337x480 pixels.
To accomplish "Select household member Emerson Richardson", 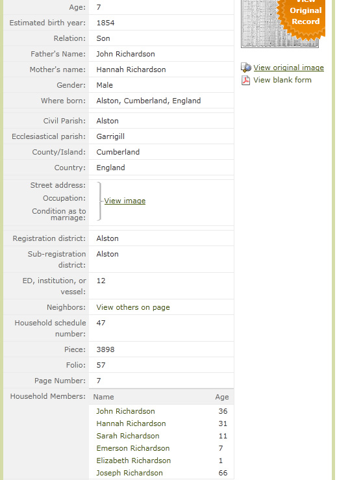I will [x=133, y=448].
